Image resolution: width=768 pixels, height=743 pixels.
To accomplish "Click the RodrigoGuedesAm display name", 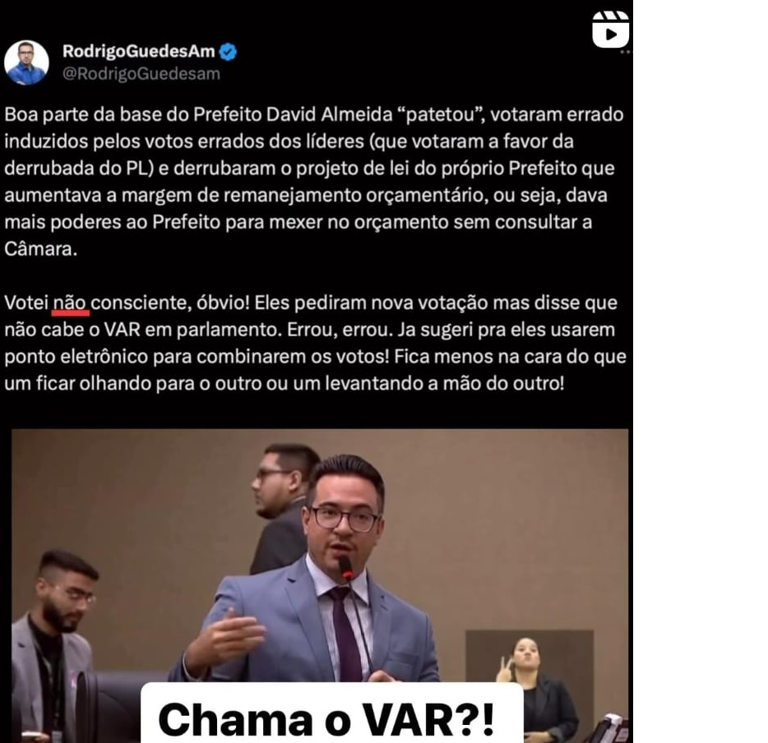I will coord(139,51).
